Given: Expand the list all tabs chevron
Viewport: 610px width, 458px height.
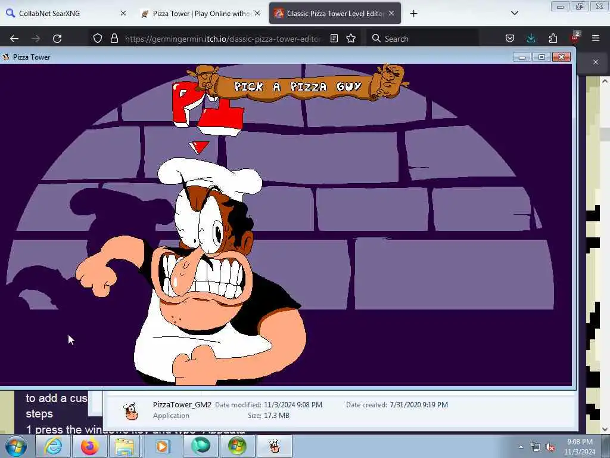Looking at the screenshot, I should tap(514, 13).
